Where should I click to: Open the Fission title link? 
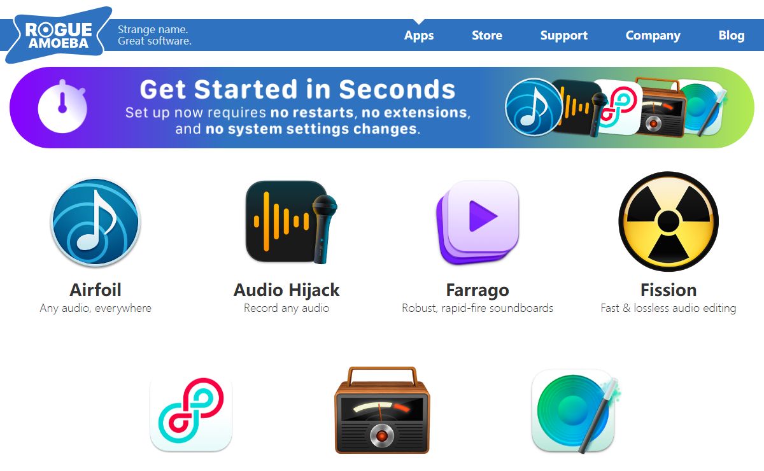pos(668,290)
